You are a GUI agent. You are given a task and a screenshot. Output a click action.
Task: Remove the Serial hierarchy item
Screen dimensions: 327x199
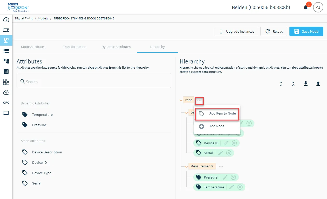229,153
